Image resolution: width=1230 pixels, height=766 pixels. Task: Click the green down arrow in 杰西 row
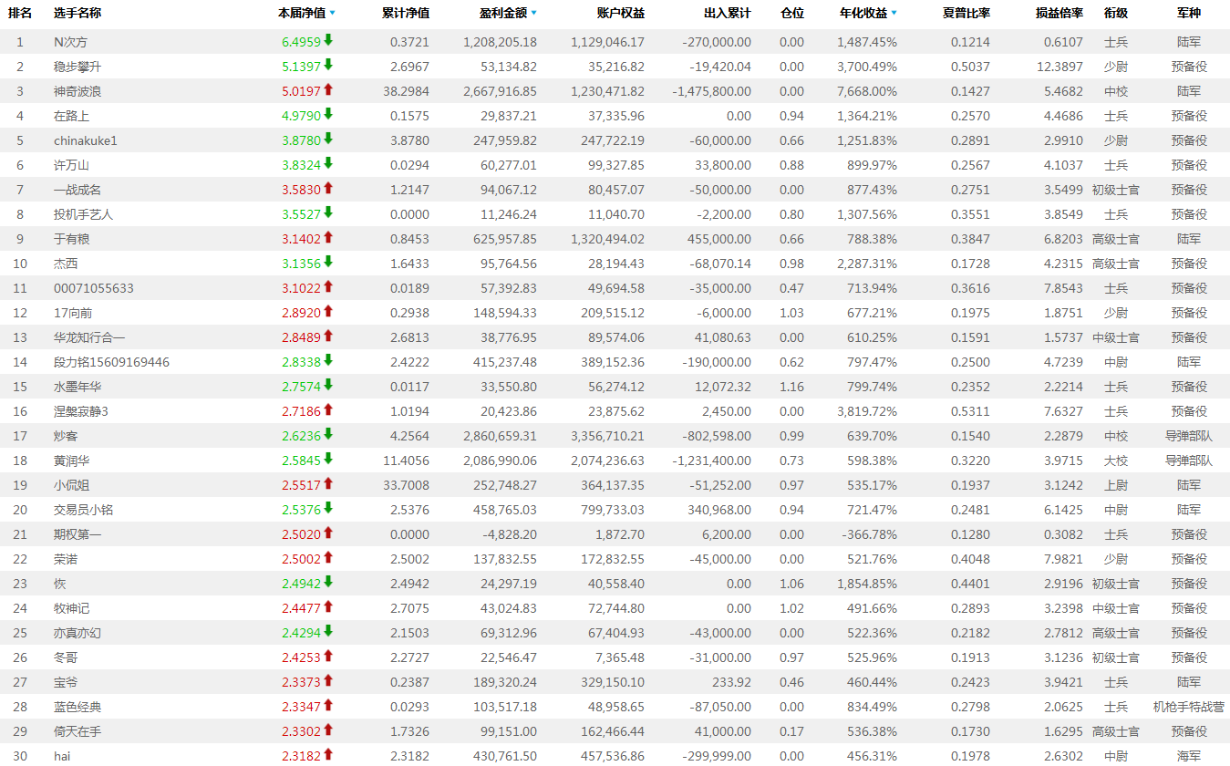pos(328,262)
